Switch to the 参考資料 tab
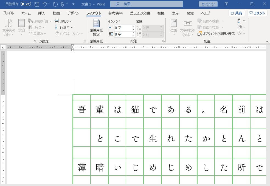 point(116,13)
